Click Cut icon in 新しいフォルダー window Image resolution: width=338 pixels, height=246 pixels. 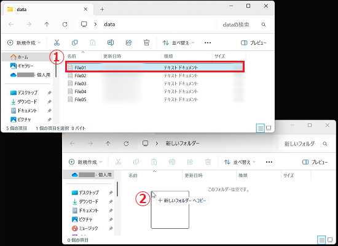tap(118, 162)
